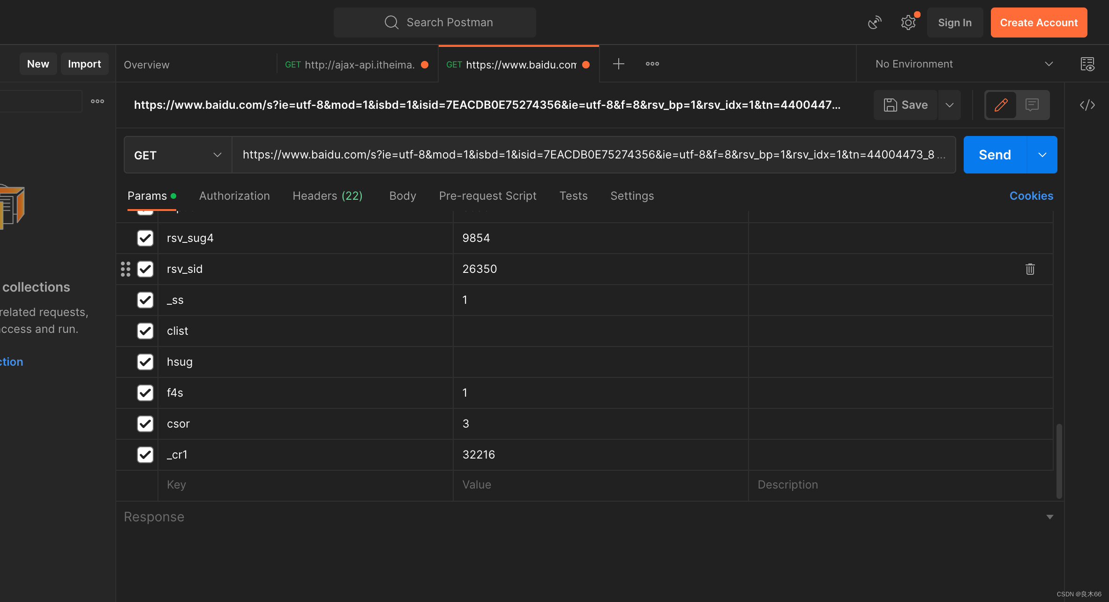Open the No Environment dropdown
Image resolution: width=1109 pixels, height=602 pixels.
[x=964, y=64]
